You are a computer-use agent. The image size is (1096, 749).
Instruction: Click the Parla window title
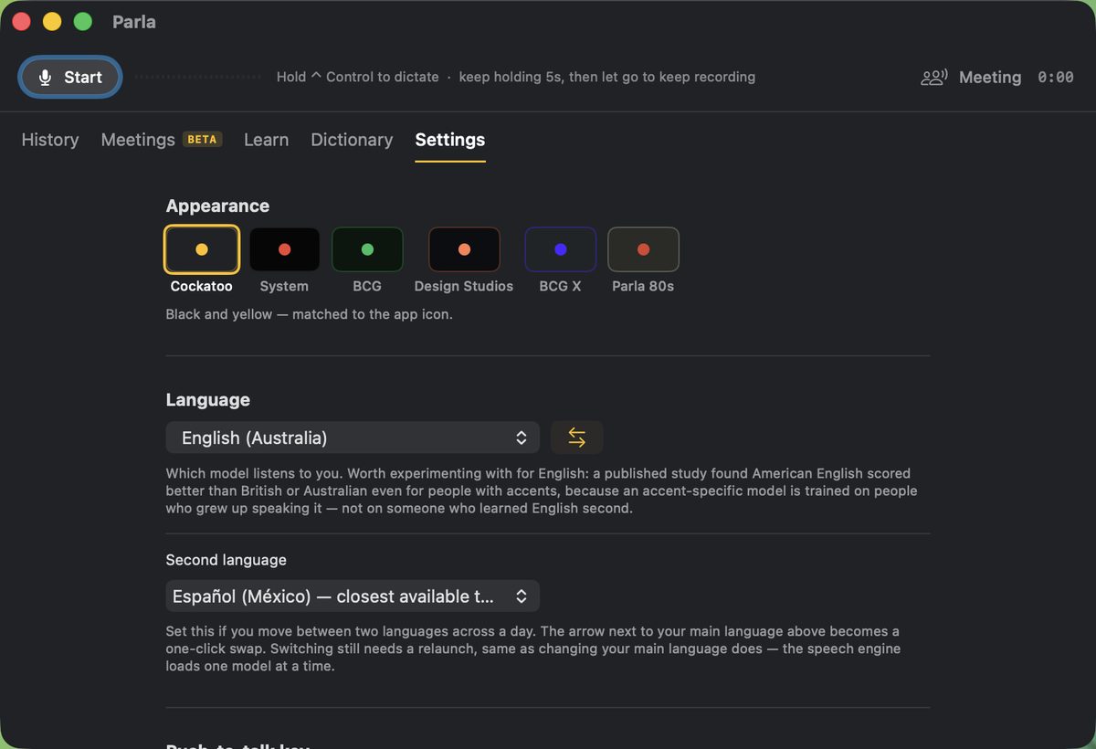[134, 22]
